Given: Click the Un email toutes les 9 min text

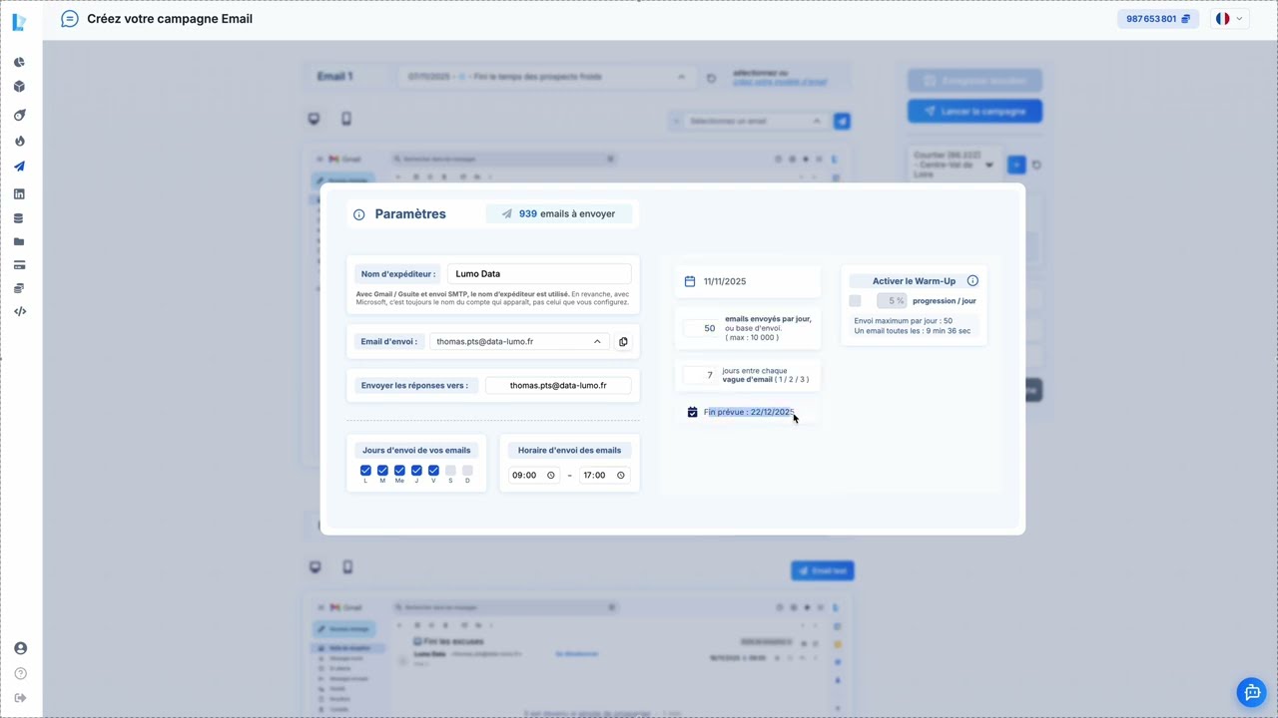Looking at the screenshot, I should (912, 331).
